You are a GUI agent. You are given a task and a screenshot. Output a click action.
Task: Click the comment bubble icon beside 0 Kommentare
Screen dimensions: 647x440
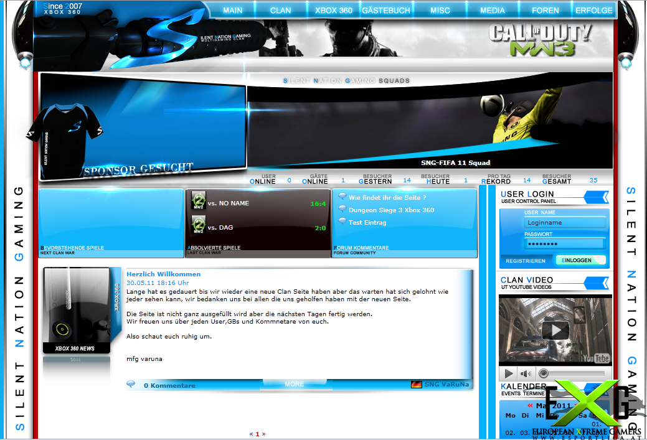131,385
